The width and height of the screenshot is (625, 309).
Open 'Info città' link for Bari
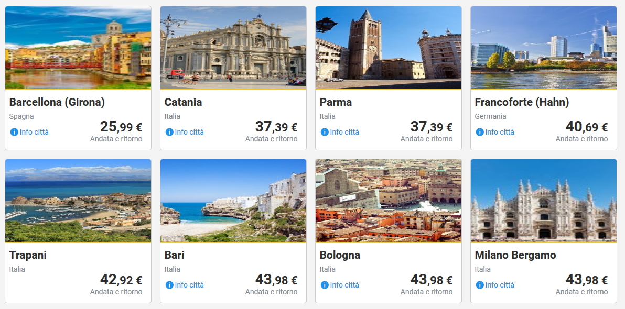(x=189, y=285)
